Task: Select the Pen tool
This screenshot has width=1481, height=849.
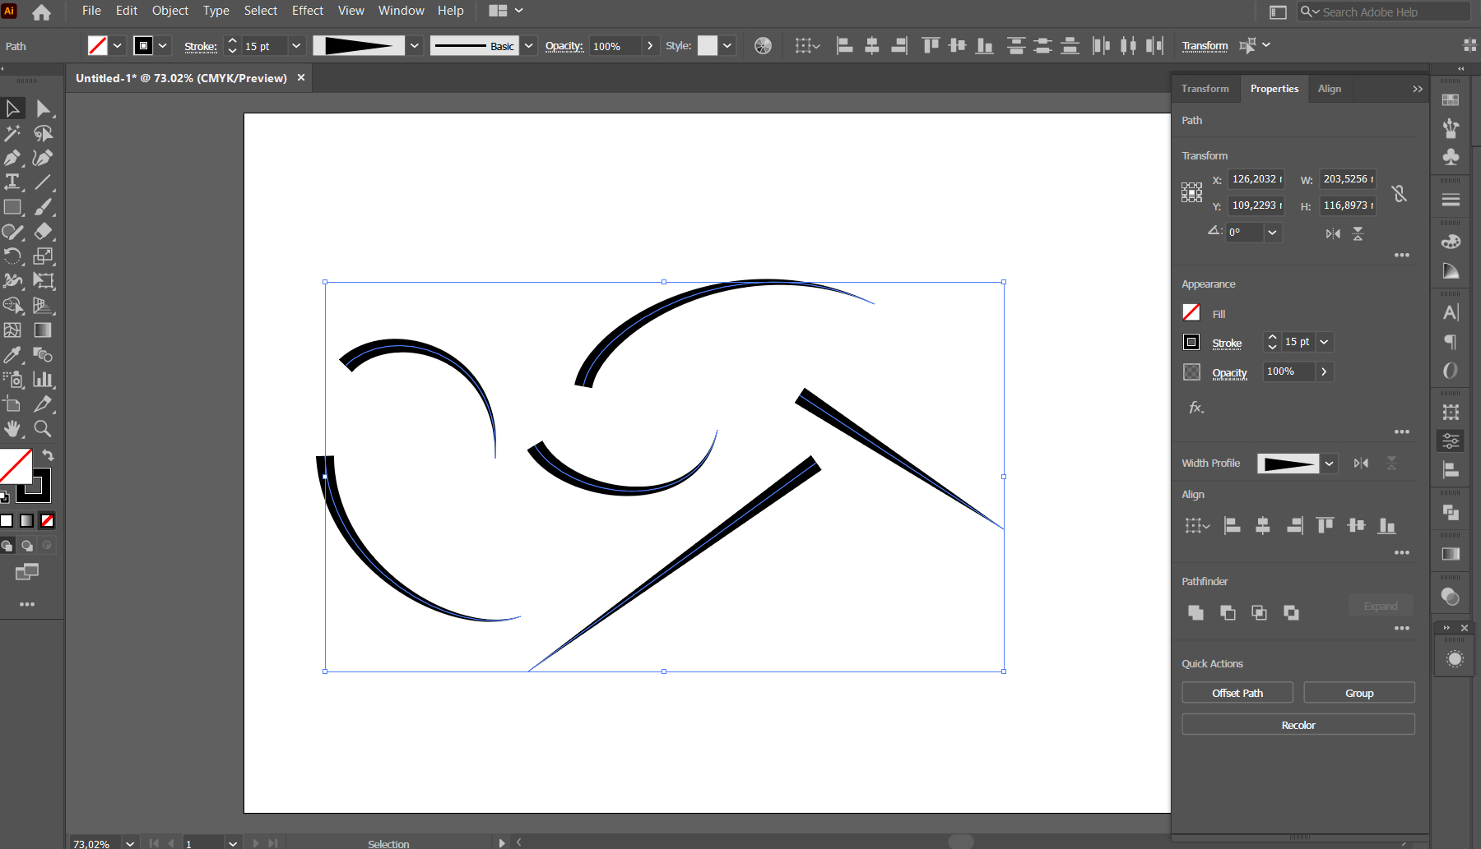Action: pos(13,158)
